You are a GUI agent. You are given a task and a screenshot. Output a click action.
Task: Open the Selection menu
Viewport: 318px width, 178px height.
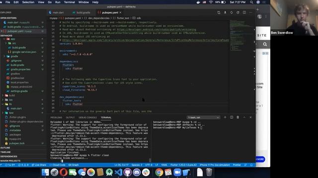click(x=28, y=2)
